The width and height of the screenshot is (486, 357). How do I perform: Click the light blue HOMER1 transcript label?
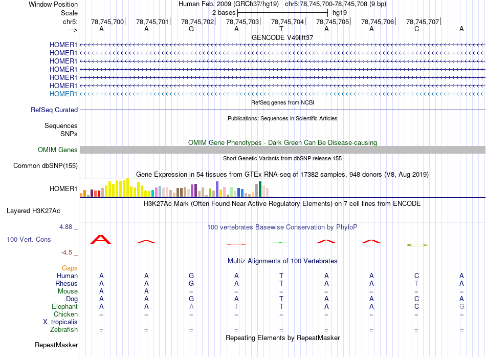pyautogui.click(x=63, y=94)
